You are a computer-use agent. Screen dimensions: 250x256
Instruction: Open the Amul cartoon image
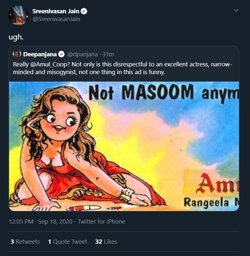click(124, 146)
